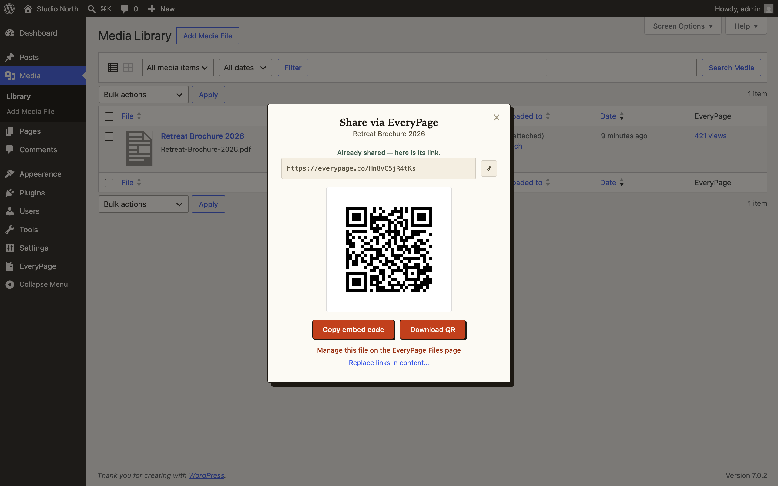
Task: Open the All media items dropdown
Action: tap(178, 67)
